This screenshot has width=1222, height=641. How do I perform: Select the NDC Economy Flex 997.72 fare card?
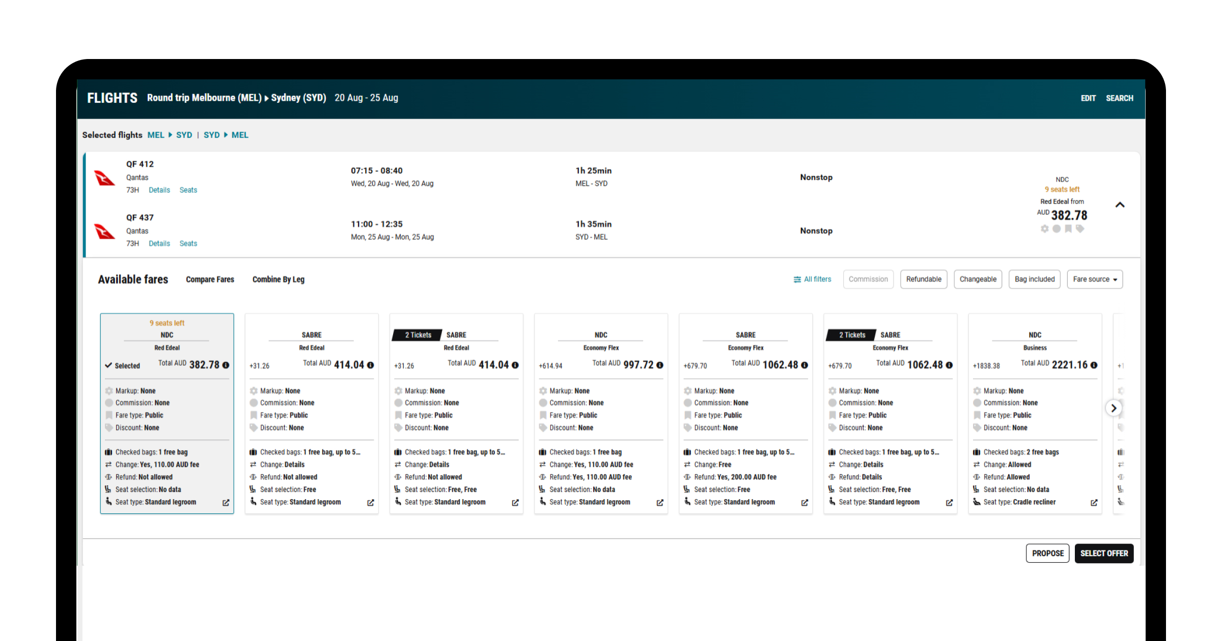pos(601,412)
